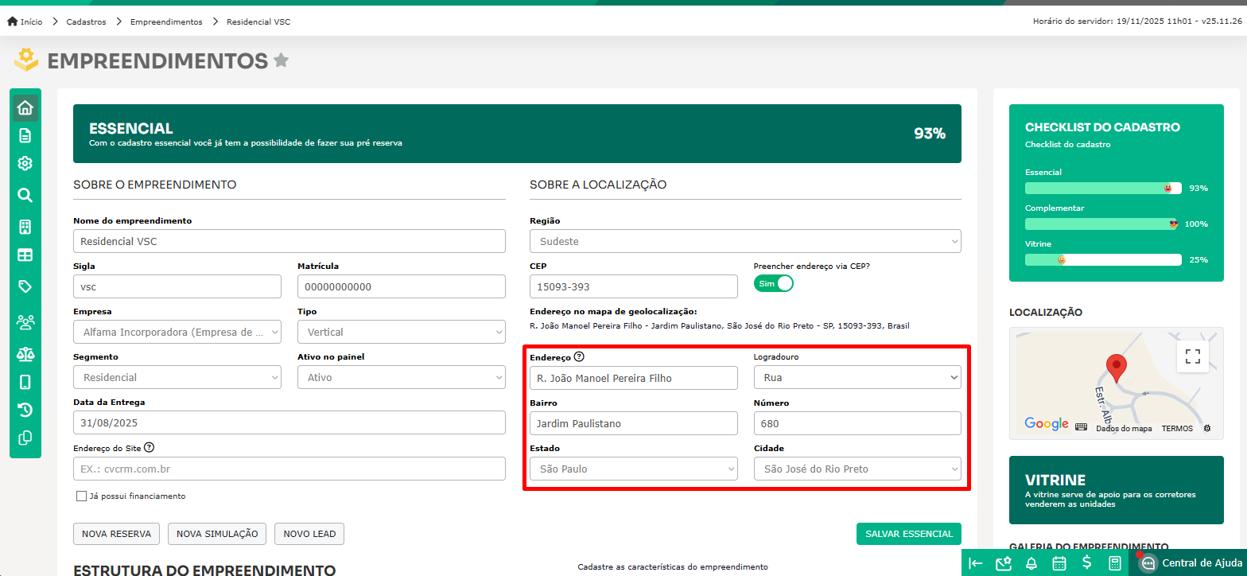Open notifications bell in bottom bar
Viewport: 1247px width, 576px height.
tap(1031, 563)
